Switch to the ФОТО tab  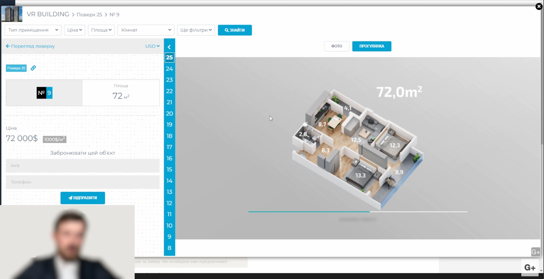pyautogui.click(x=337, y=46)
